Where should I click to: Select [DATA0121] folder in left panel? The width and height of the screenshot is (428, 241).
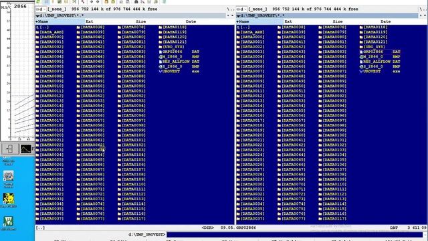tap(173, 42)
